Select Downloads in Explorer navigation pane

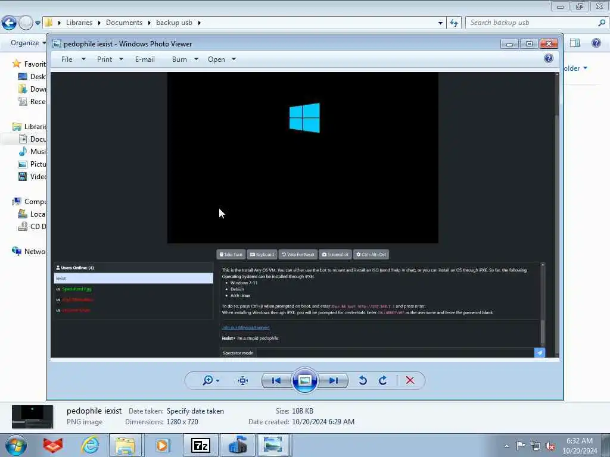(32, 89)
